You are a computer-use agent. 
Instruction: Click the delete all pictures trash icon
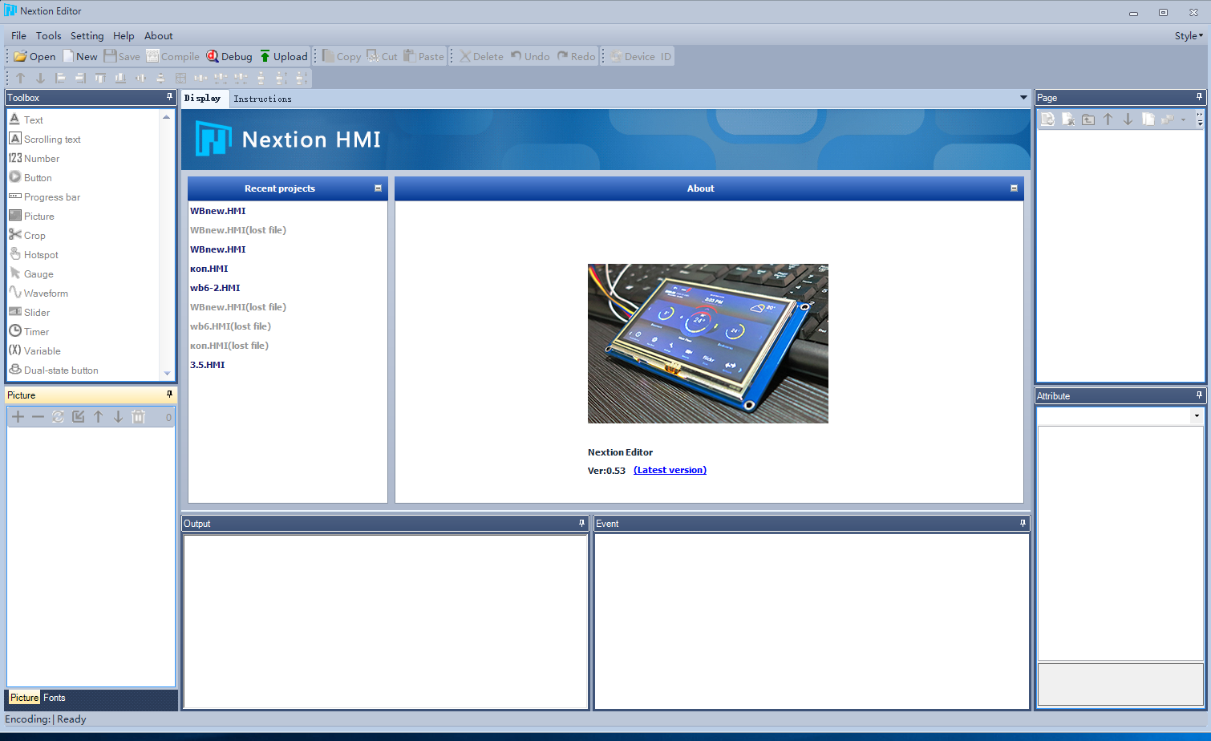pyautogui.click(x=138, y=416)
